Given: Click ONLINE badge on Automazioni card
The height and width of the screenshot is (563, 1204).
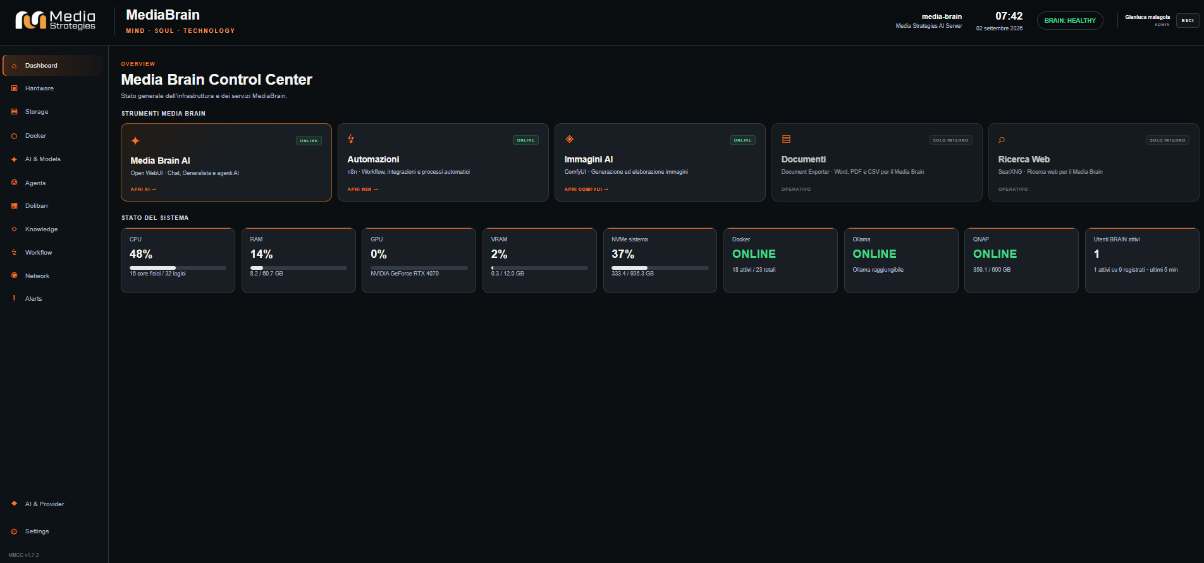Looking at the screenshot, I should click(525, 140).
